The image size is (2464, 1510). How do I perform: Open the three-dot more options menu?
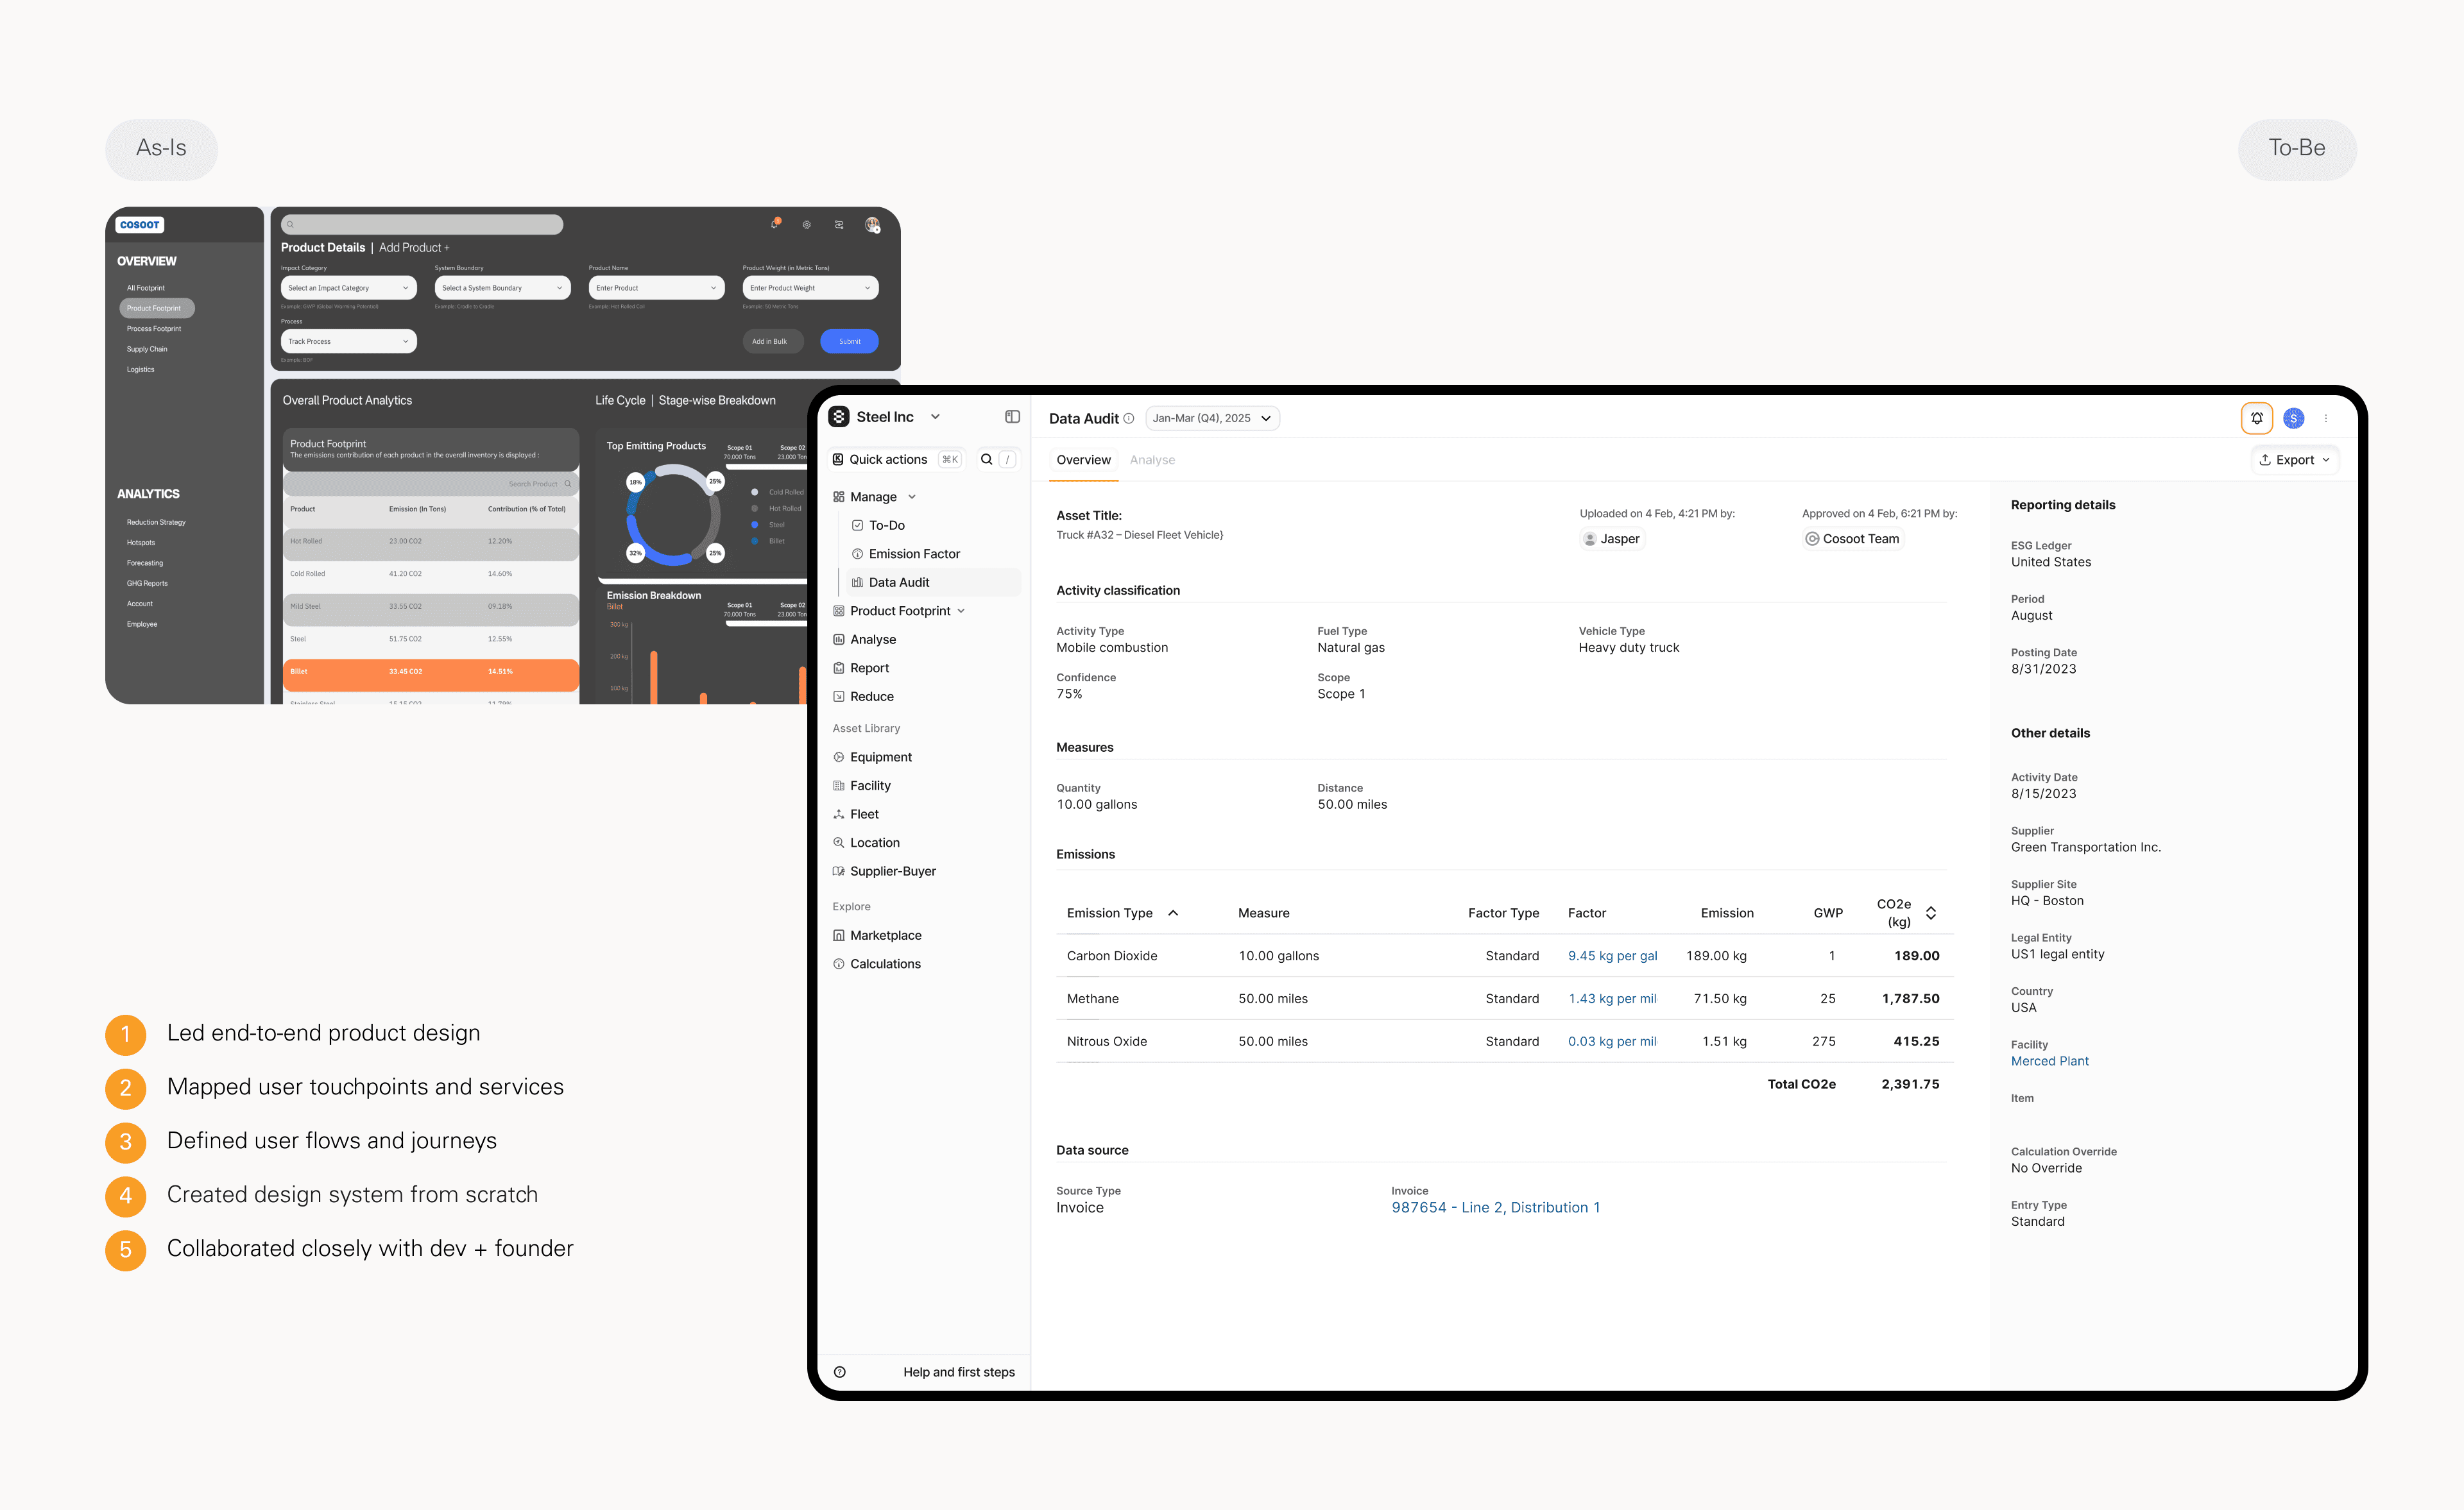click(x=2326, y=418)
